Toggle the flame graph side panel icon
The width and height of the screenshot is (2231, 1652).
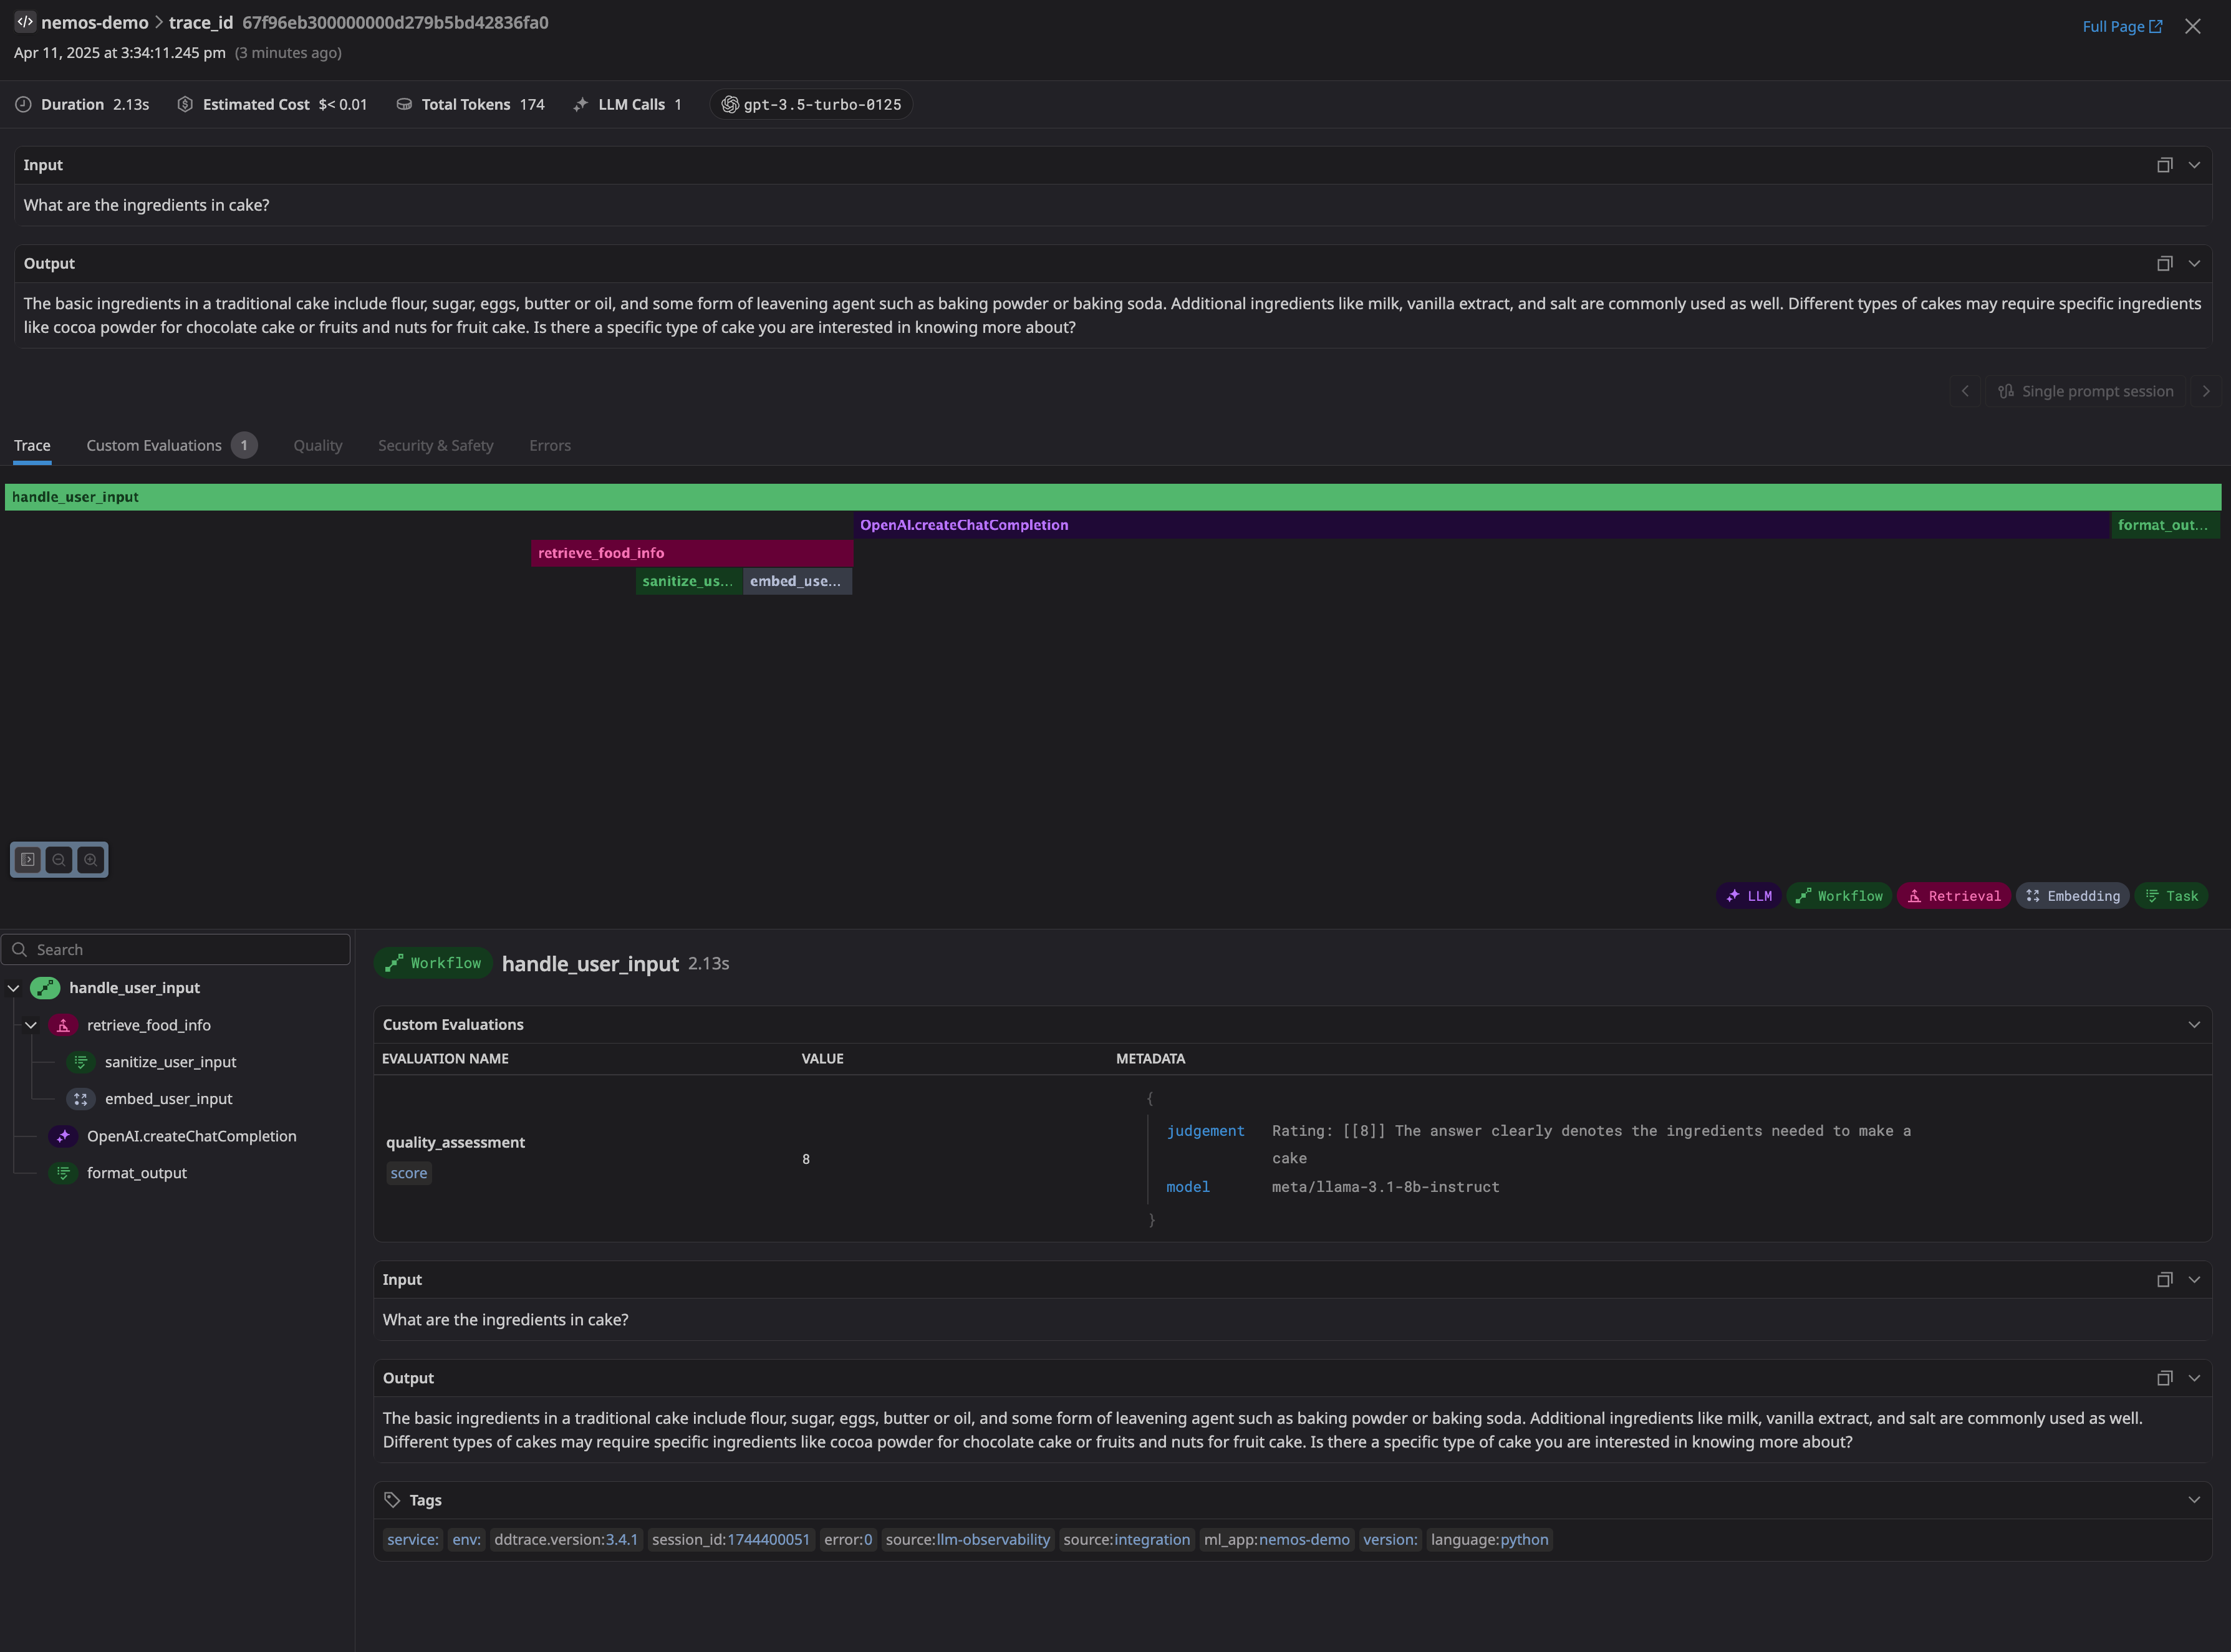tap(28, 860)
